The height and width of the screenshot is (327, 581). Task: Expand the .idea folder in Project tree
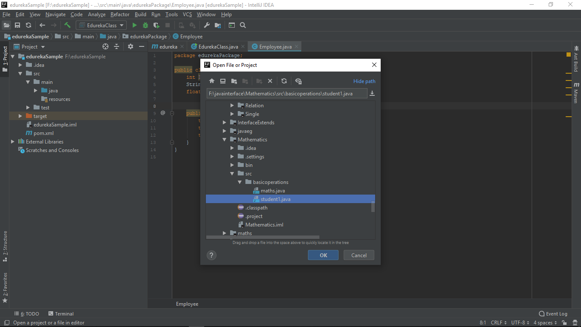[20, 65]
